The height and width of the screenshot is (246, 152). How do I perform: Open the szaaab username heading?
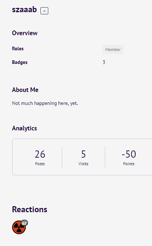click(24, 9)
